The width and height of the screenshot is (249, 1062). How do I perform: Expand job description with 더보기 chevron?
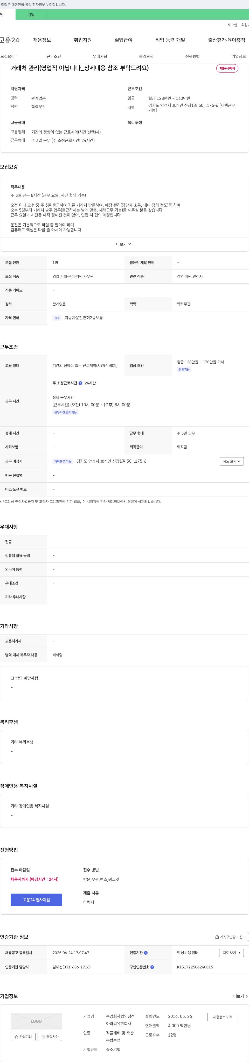click(123, 244)
